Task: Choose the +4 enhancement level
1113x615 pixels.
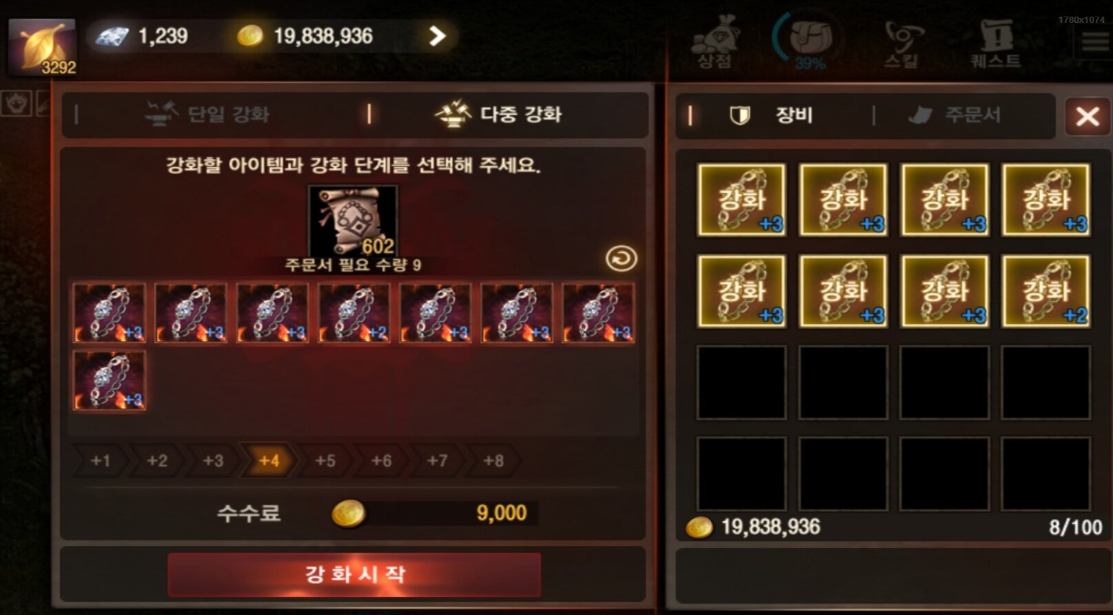Action: point(268,460)
